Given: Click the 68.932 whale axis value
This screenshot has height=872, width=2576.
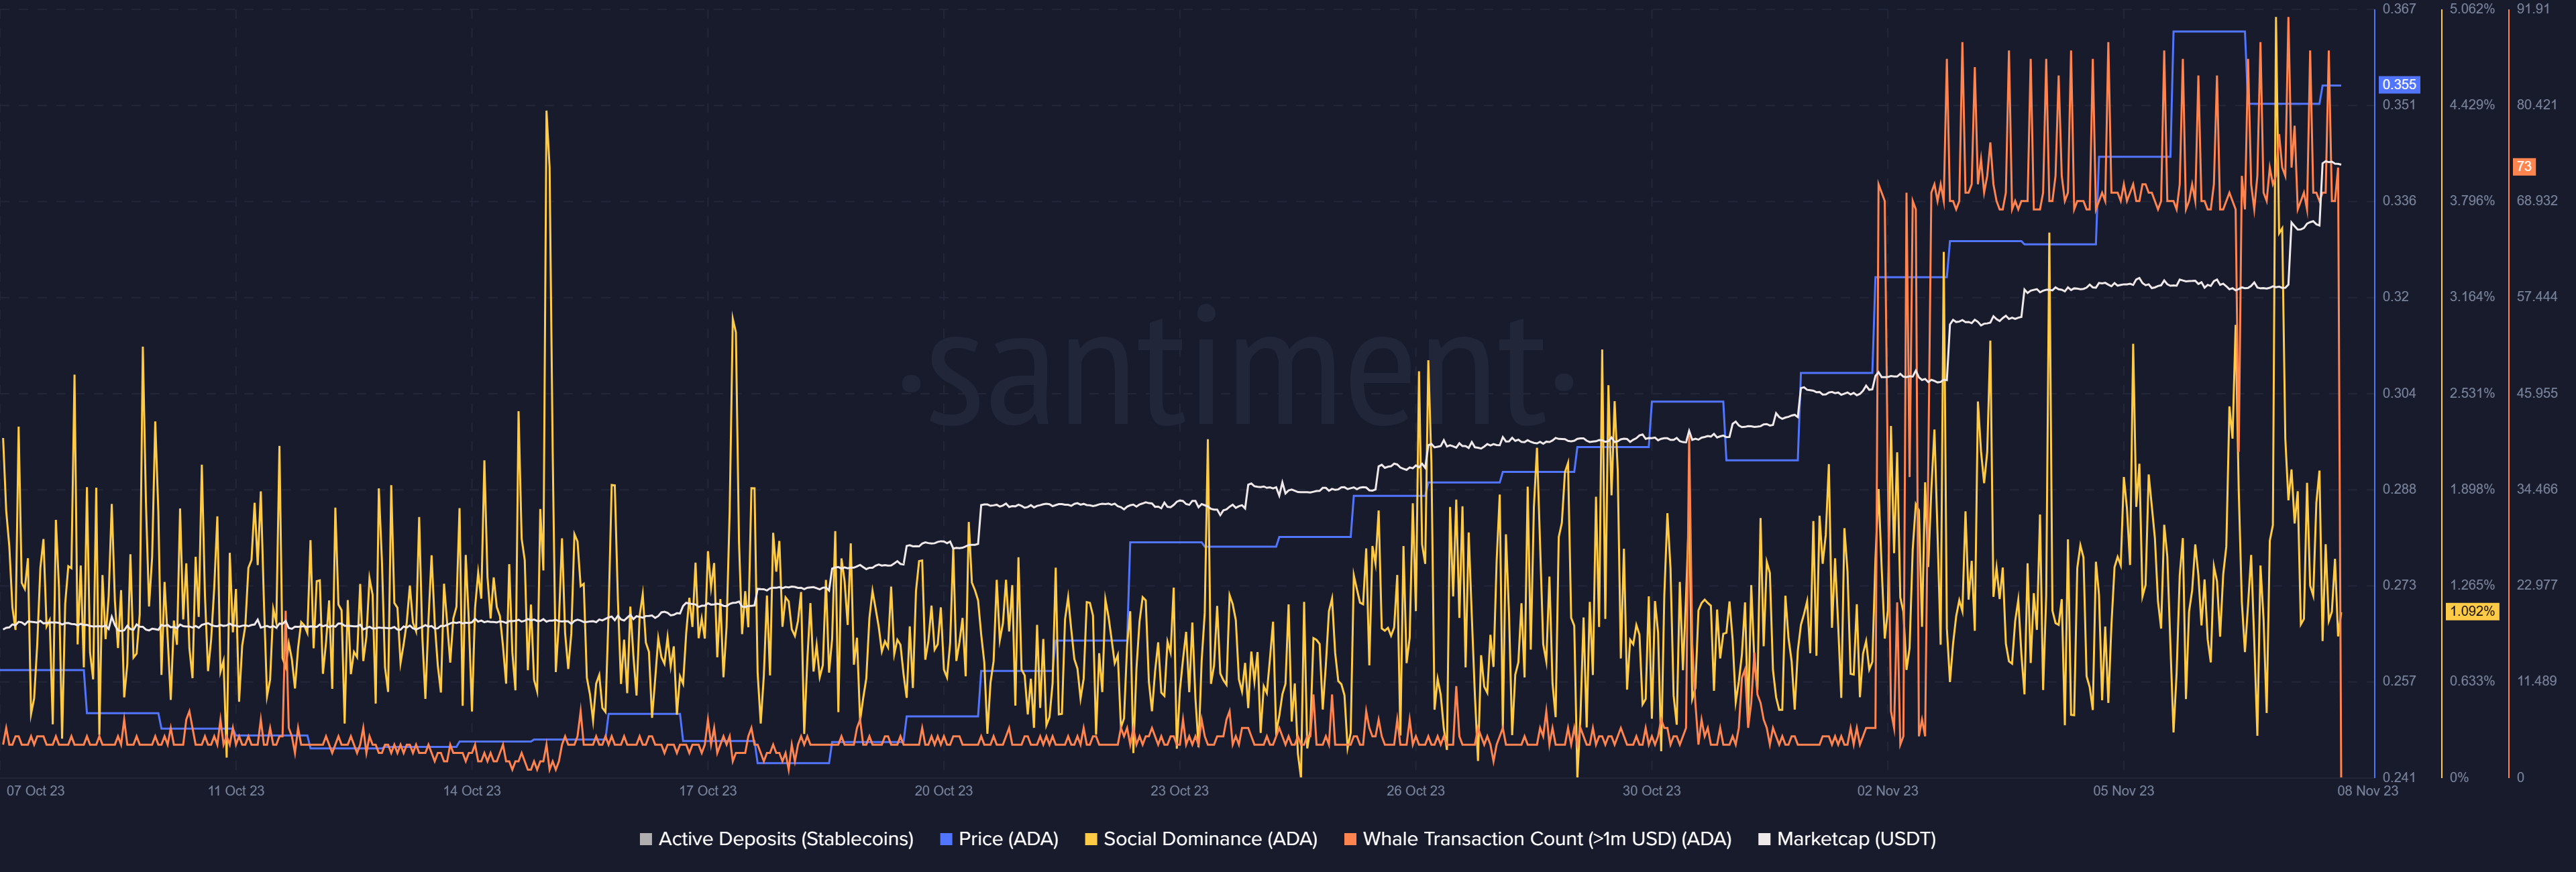Looking at the screenshot, I should pyautogui.click(x=2537, y=201).
